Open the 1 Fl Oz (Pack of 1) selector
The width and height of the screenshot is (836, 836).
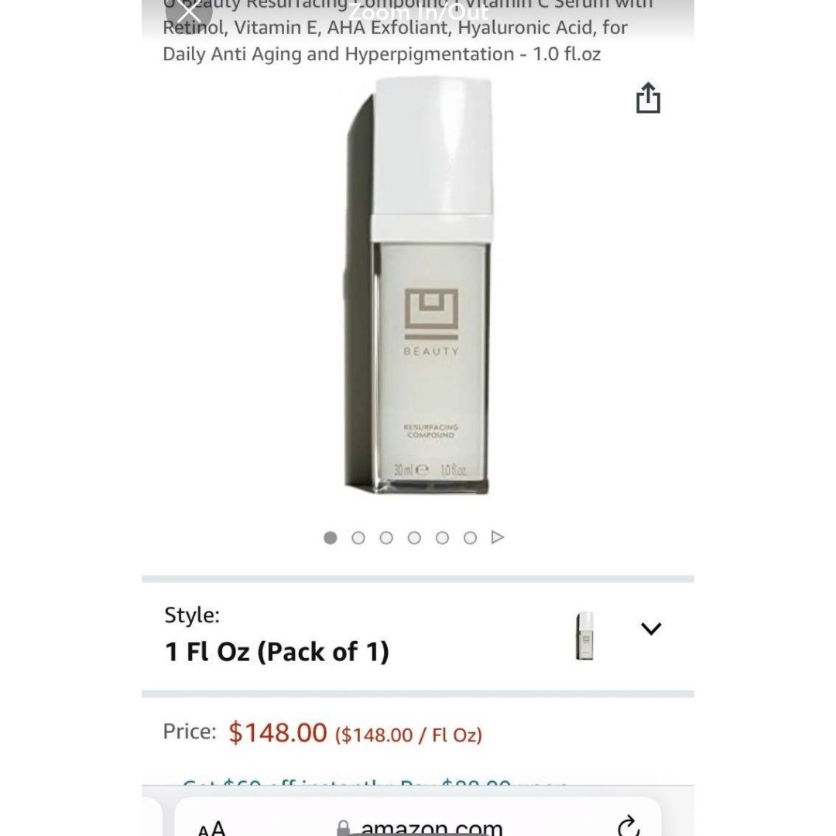point(417,636)
